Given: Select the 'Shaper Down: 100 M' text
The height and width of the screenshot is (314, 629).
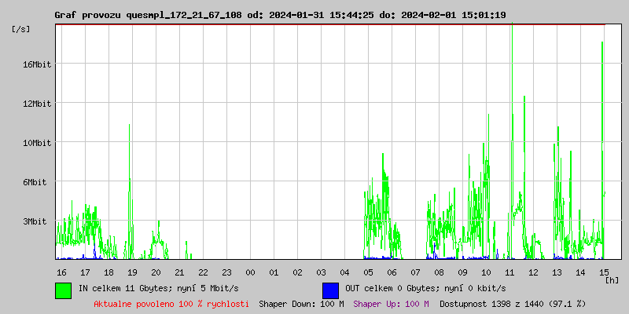Looking at the screenshot, I should point(301,304).
